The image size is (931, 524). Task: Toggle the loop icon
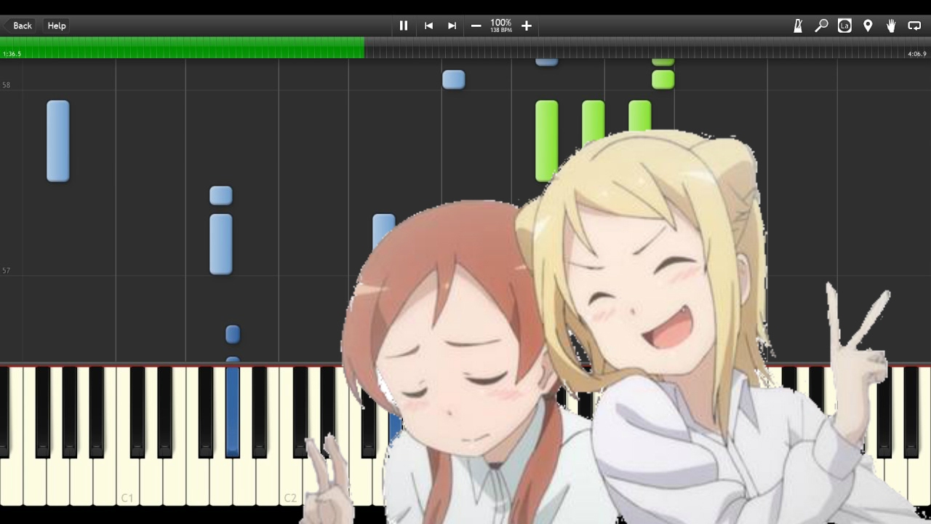914,25
